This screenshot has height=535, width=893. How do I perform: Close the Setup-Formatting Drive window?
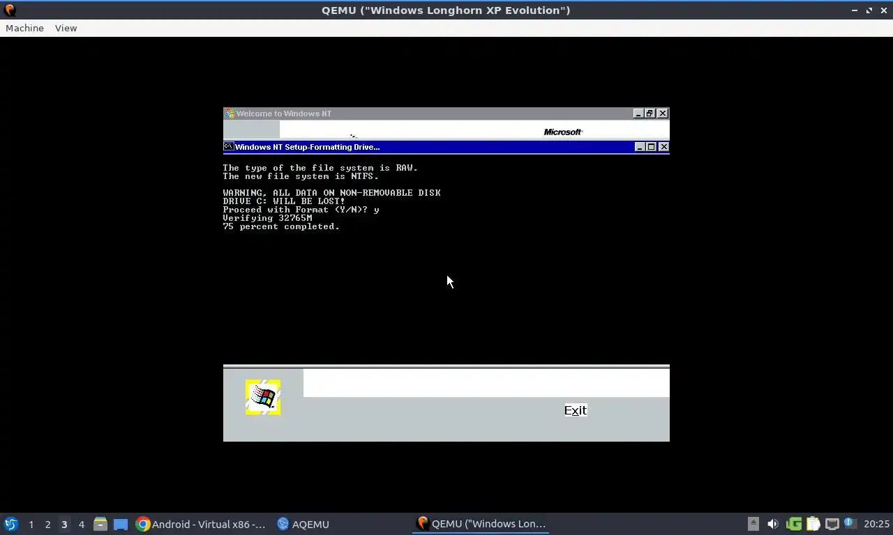pos(663,147)
